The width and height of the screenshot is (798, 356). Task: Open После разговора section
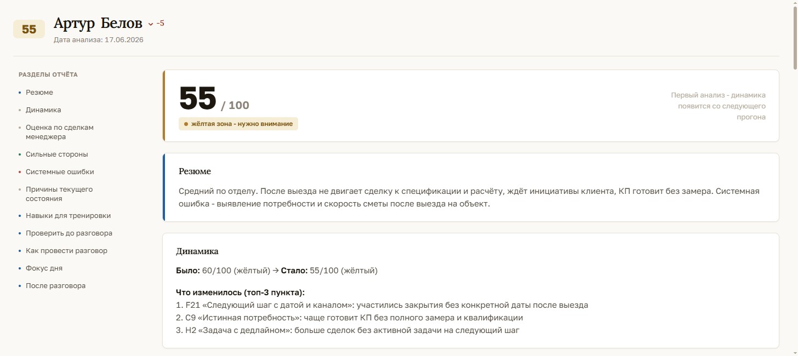pos(55,286)
